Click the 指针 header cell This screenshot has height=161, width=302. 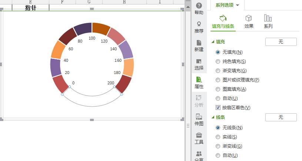pos(31,8)
